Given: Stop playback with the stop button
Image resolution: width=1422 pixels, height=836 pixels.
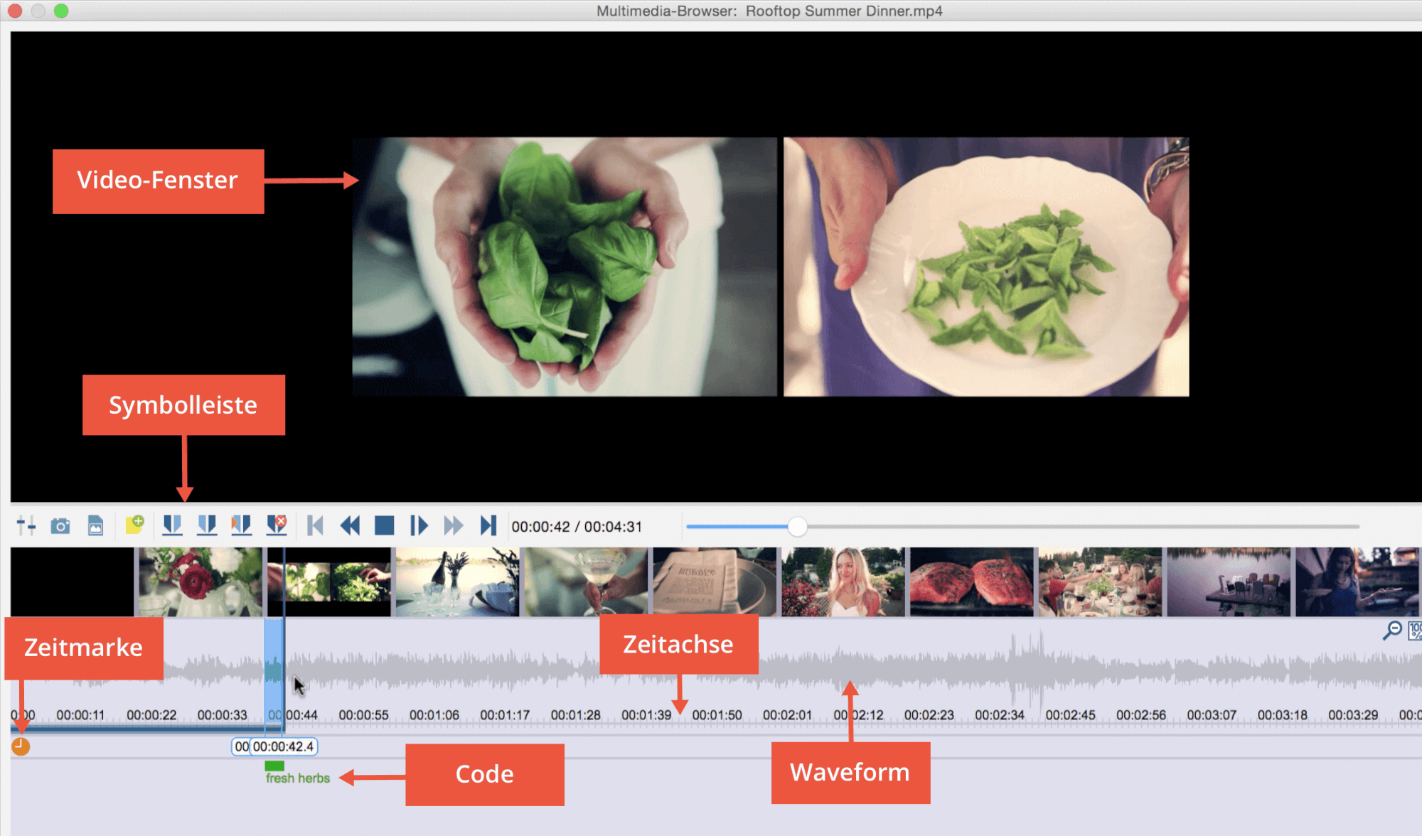Looking at the screenshot, I should [385, 526].
